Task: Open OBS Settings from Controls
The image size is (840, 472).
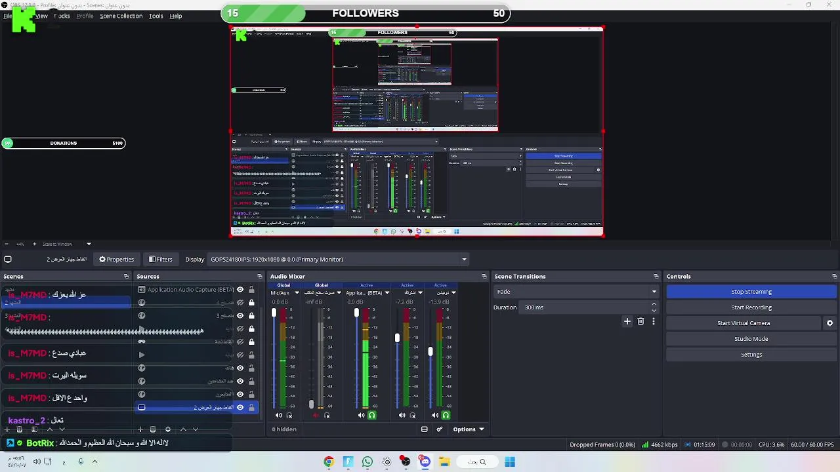Action: [751, 355]
